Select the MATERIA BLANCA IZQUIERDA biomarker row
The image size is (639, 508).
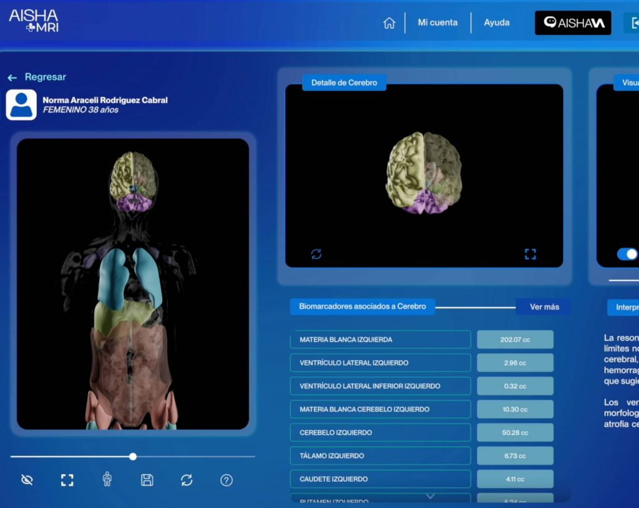tap(380, 339)
